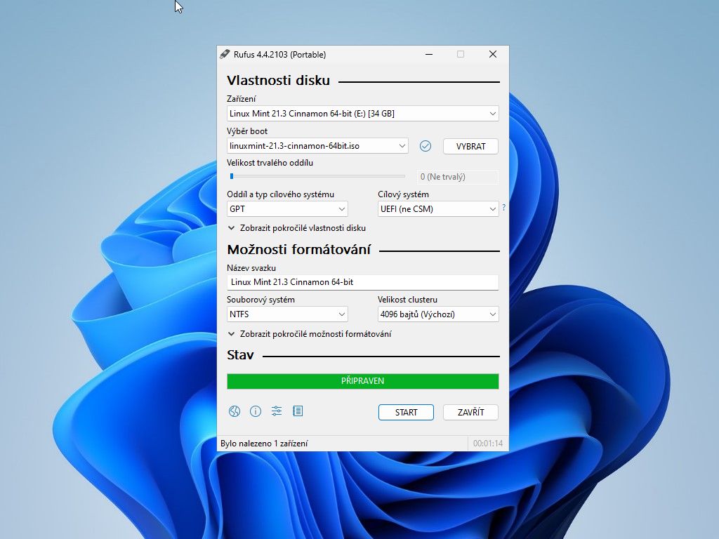Open the UEFI (ne CSM) target system dropdown
Screen dimensions: 719x539
[437, 209]
